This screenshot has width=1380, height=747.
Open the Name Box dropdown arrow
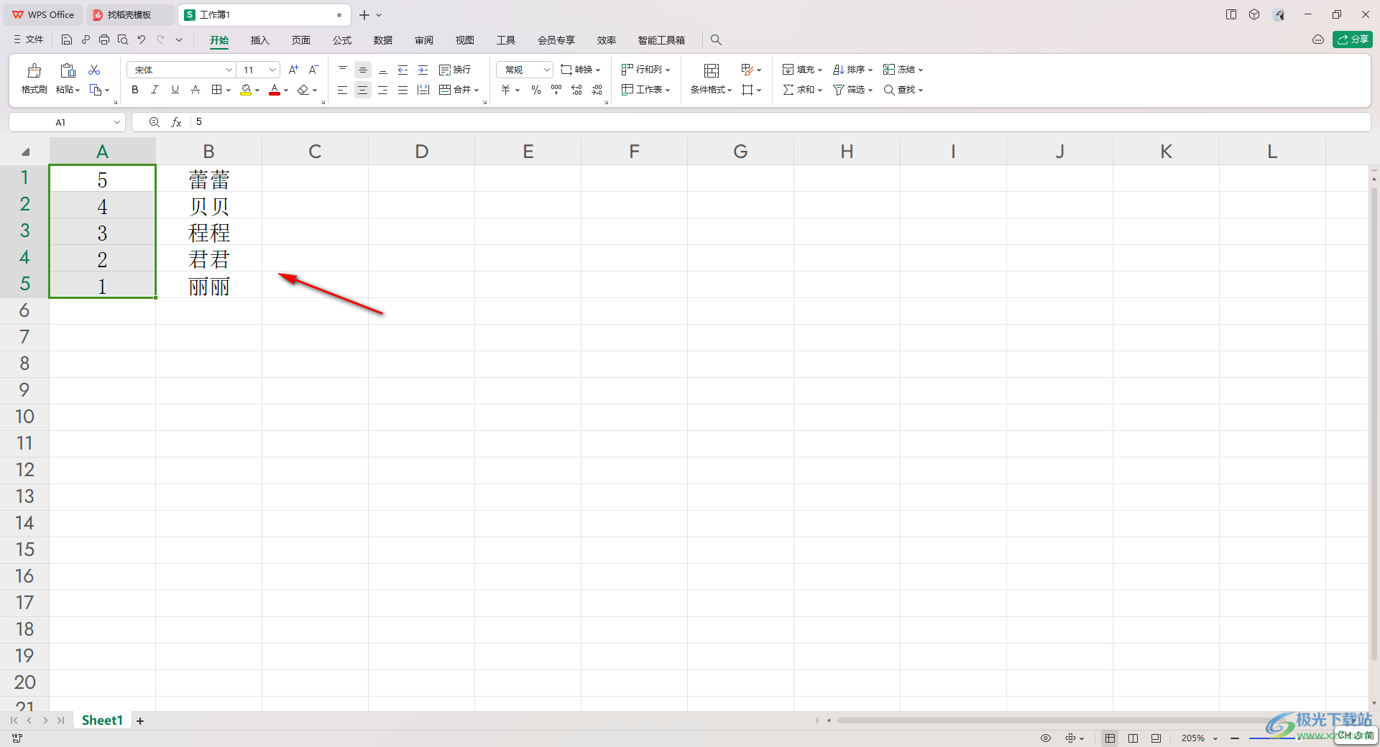tap(117, 122)
